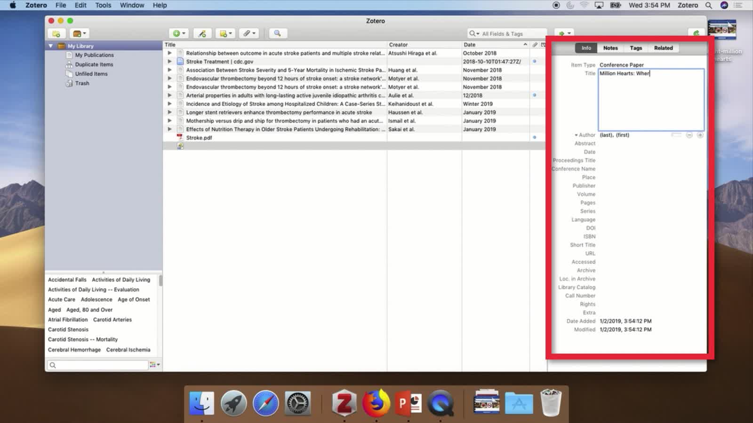Screen dimensions: 753x423
Task: Open Spotlight search in the menu bar
Action: click(708, 5)
